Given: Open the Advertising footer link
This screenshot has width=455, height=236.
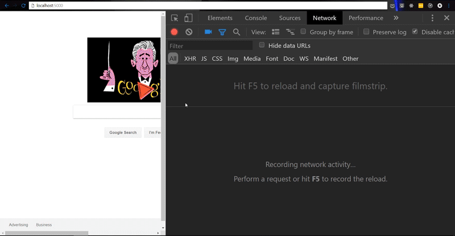Looking at the screenshot, I should pyautogui.click(x=19, y=225).
